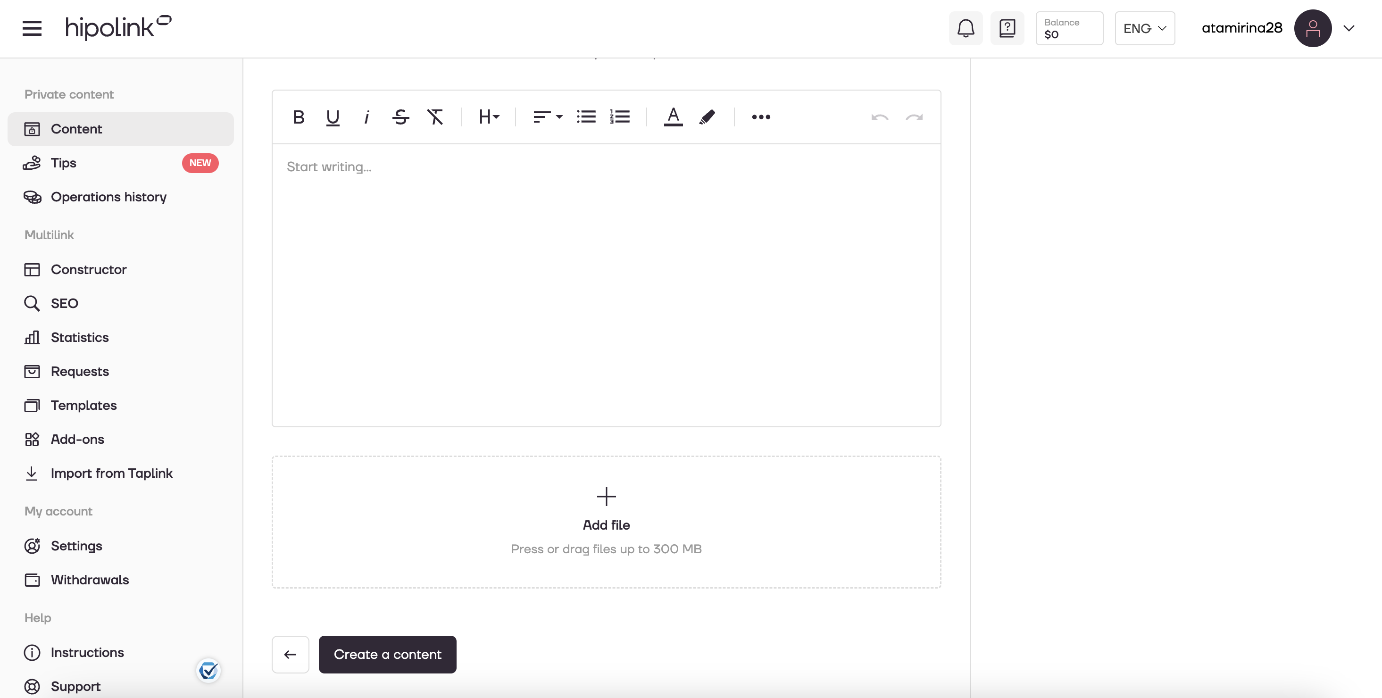This screenshot has width=1382, height=698.
Task: Open Support in the sidebar
Action: tap(121, 686)
